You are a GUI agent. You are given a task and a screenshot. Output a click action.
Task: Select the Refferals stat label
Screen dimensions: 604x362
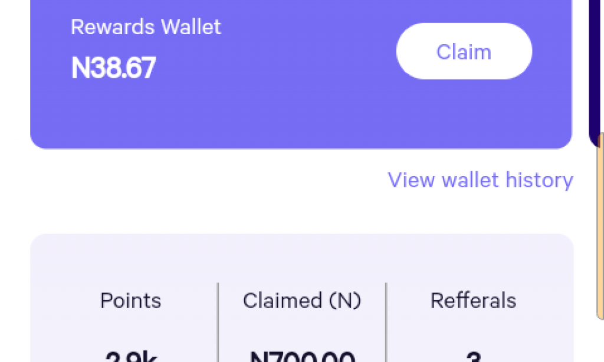pos(473,300)
